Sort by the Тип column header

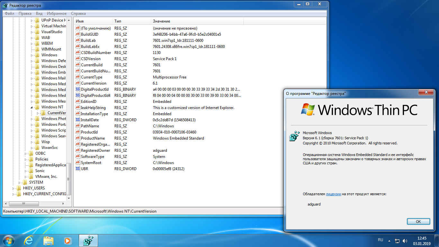(132, 21)
